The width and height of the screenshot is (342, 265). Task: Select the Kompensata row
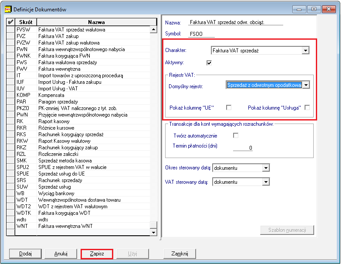point(82,95)
